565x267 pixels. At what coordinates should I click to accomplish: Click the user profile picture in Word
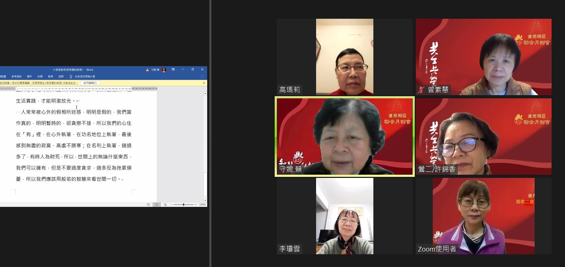click(163, 70)
